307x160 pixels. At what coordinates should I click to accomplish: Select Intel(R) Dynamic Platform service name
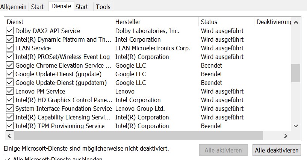click(x=63, y=39)
